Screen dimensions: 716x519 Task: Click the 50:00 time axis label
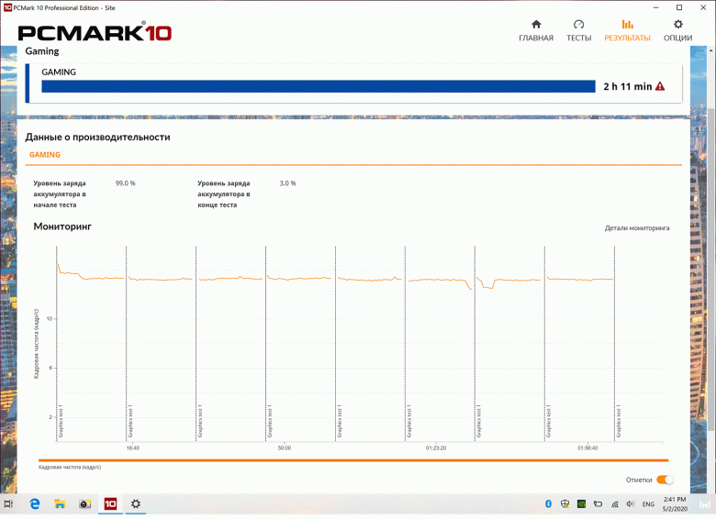point(284,448)
